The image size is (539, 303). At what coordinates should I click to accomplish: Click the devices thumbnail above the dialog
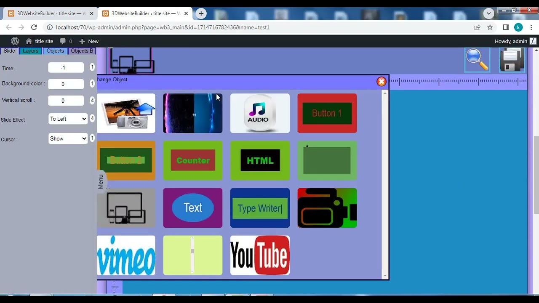(x=132, y=60)
